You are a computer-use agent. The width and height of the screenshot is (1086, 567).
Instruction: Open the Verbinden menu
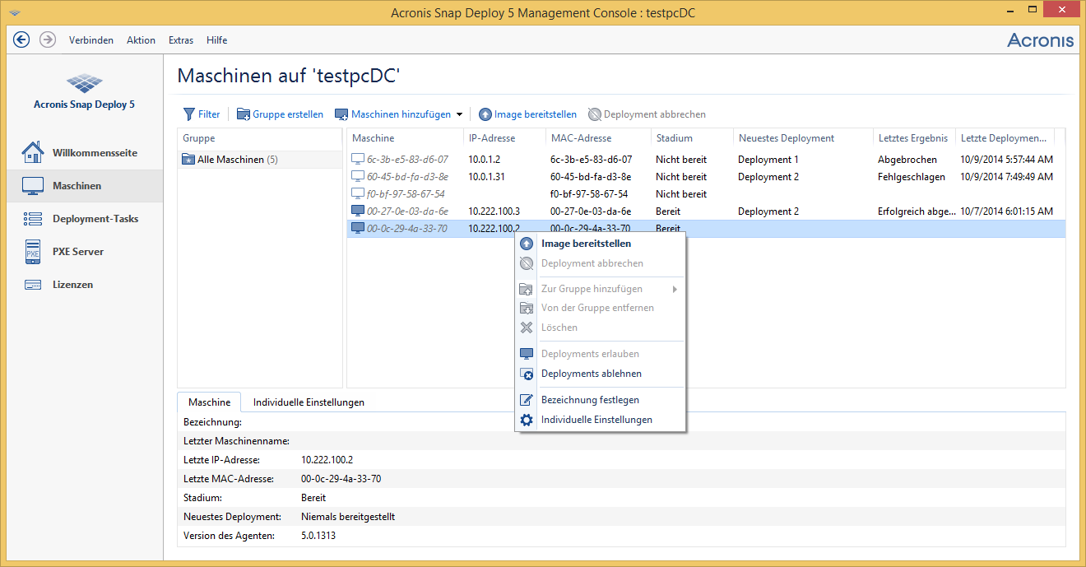click(91, 40)
